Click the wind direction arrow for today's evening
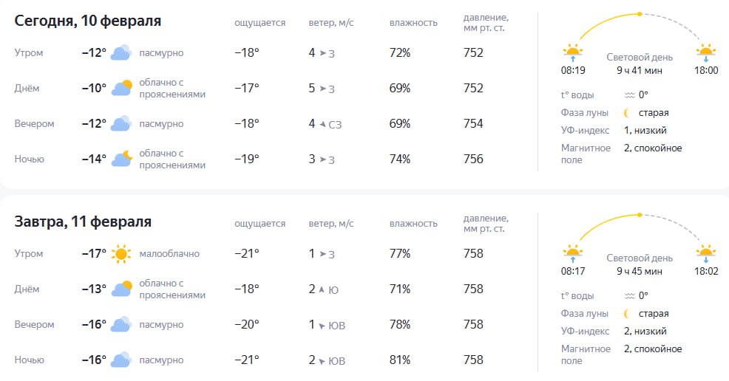This screenshot has width=729, height=381. pyautogui.click(x=322, y=124)
